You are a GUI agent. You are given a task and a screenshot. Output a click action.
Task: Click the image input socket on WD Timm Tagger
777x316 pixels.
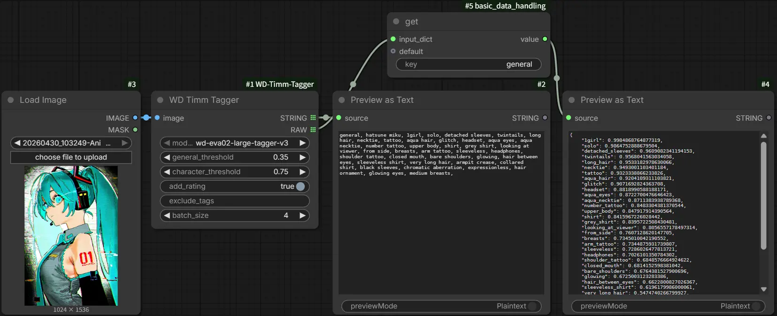coord(157,118)
